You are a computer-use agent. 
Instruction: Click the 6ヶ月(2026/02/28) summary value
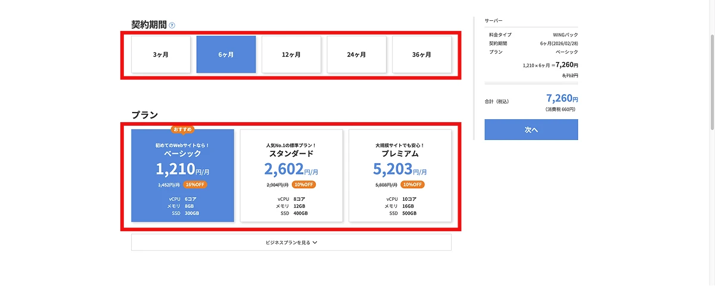tap(559, 43)
